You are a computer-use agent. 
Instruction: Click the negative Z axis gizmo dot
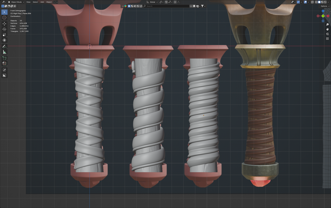pos(323,21)
